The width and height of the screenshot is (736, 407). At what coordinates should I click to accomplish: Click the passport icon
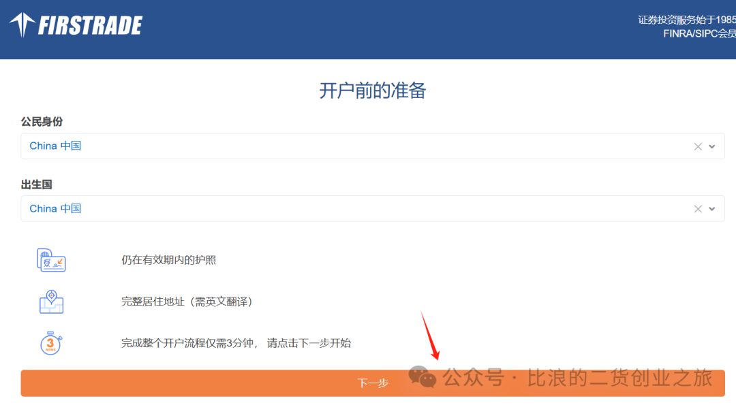51,260
